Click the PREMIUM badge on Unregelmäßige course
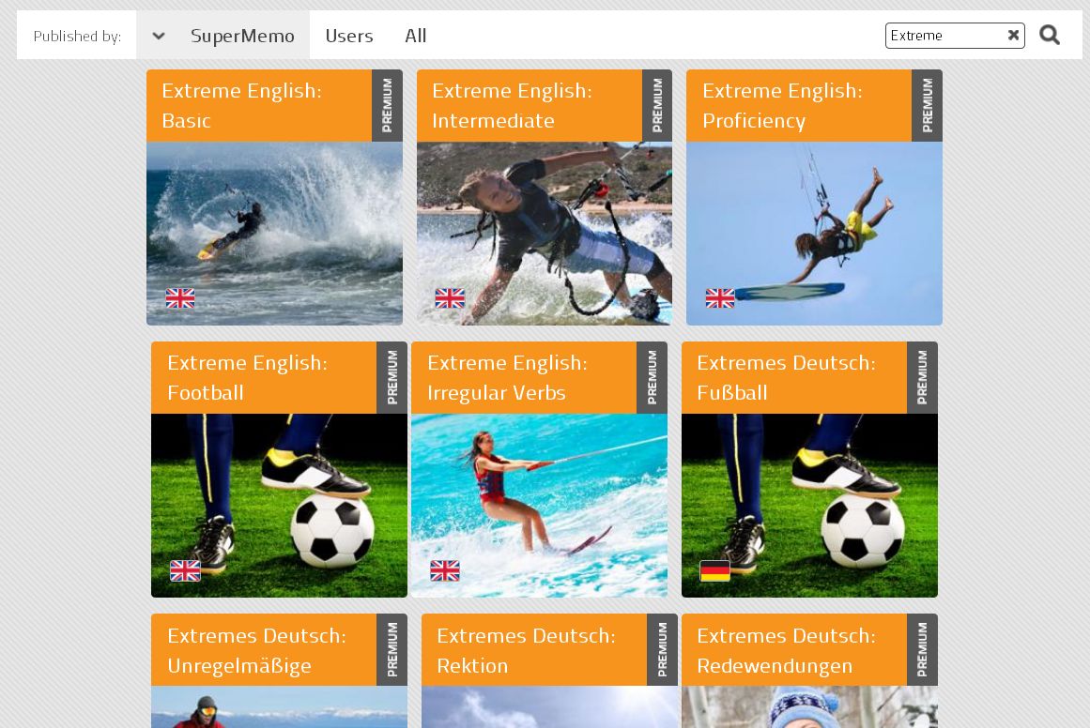 [392, 650]
